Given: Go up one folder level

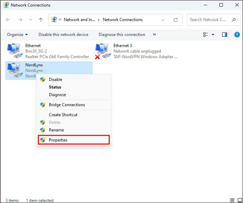Looking at the screenshot, I should pyautogui.click(x=41, y=20).
